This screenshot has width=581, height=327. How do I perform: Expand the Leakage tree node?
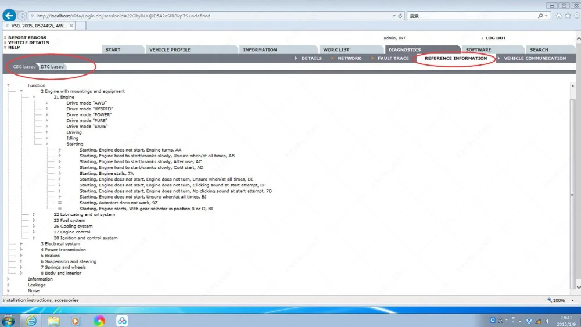pos(8,285)
